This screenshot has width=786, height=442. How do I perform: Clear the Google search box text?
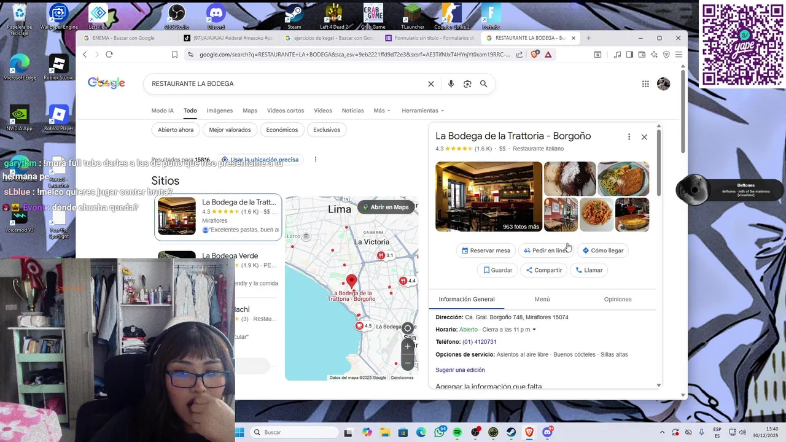click(x=431, y=84)
